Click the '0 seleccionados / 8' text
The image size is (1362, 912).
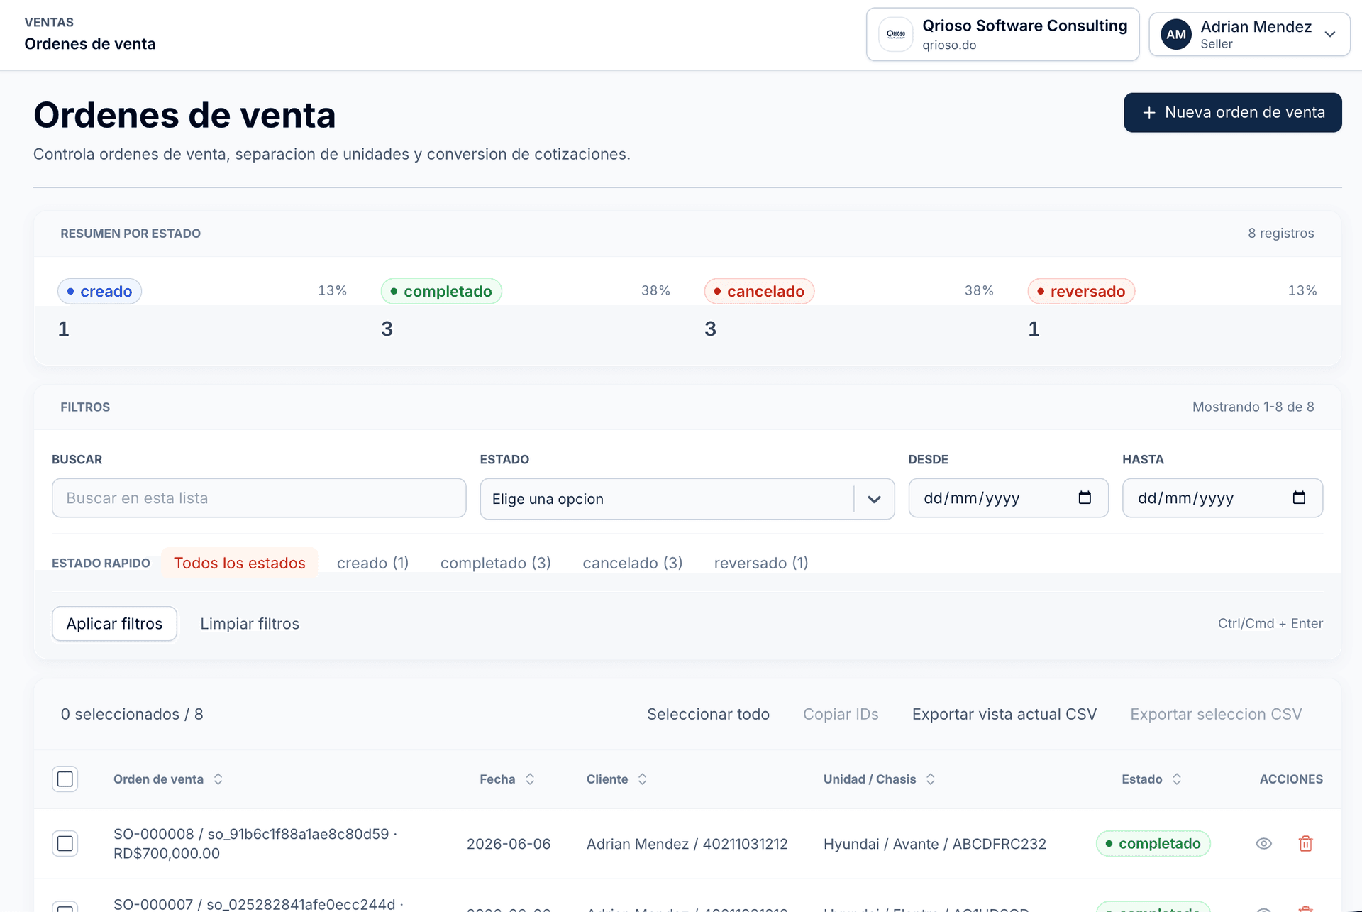pyautogui.click(x=132, y=714)
